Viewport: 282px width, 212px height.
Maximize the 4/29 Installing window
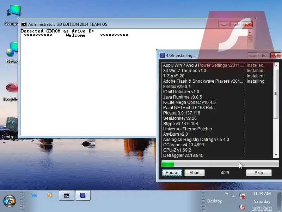click(264, 55)
